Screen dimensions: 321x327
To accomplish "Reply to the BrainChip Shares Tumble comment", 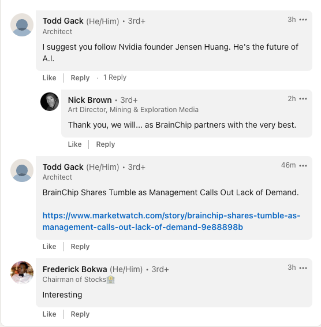I will point(80,247).
